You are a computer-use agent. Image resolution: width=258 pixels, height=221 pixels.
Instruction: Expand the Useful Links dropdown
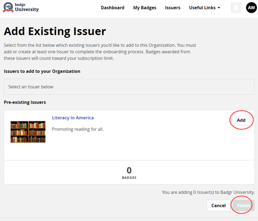205,8
